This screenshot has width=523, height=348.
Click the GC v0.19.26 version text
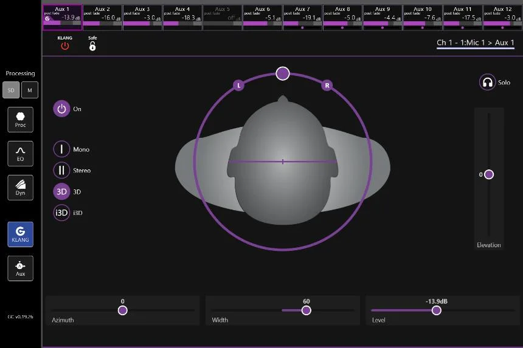coord(20,316)
